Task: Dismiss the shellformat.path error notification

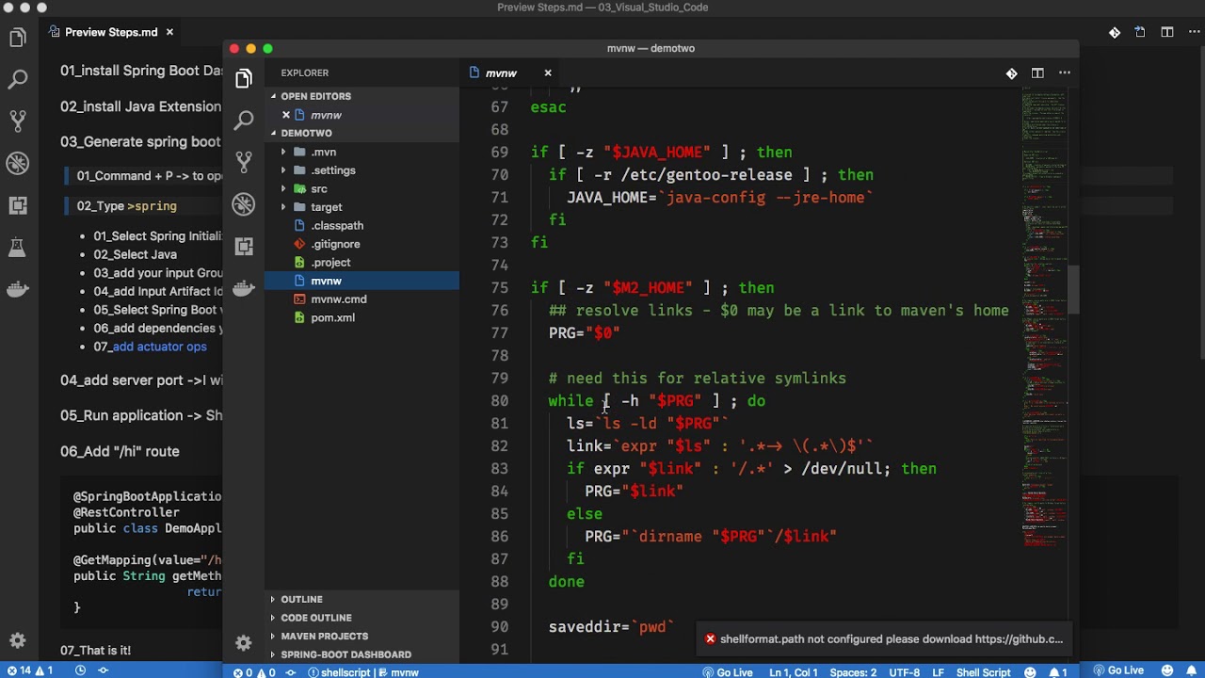Action: tap(711, 639)
